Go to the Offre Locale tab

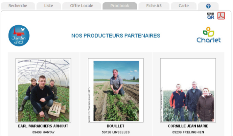point(82,6)
